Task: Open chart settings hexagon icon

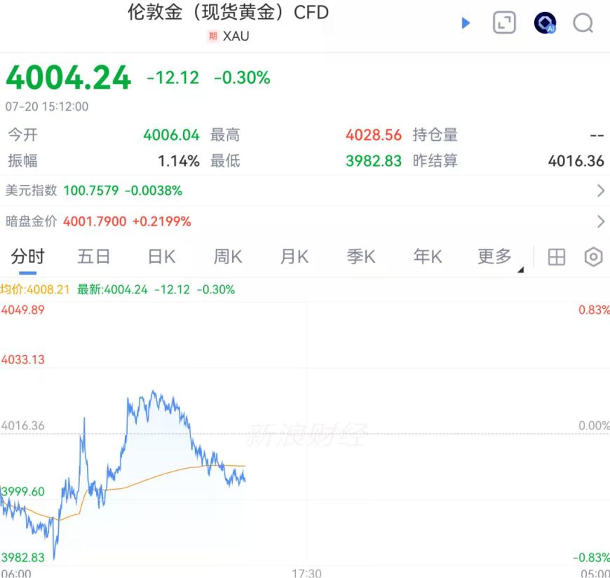Action: click(x=594, y=256)
